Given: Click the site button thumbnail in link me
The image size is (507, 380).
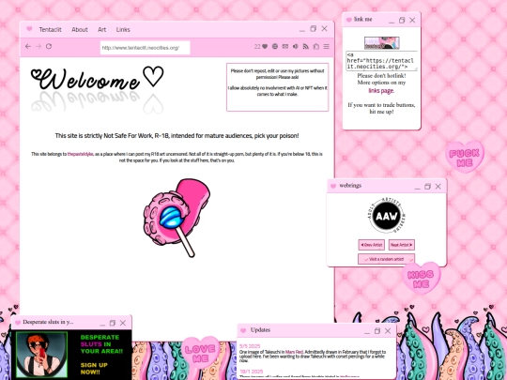Looking at the screenshot, I should click(x=382, y=43).
